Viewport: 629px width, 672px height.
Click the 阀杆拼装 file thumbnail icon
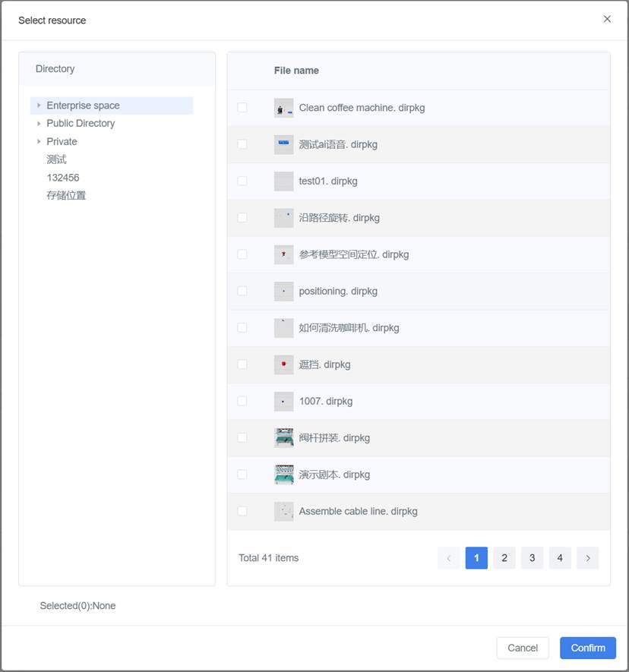click(x=283, y=438)
